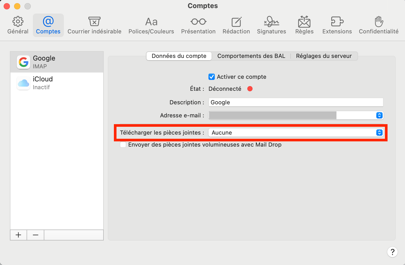The width and height of the screenshot is (405, 265).
Task: Open the Confidentialité hand icon pane
Action: click(379, 25)
